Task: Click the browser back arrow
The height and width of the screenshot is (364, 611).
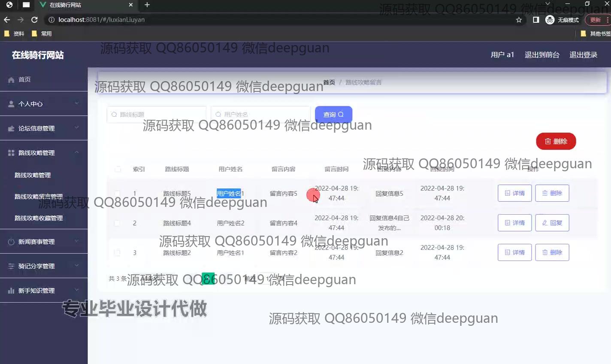Action: [x=7, y=20]
